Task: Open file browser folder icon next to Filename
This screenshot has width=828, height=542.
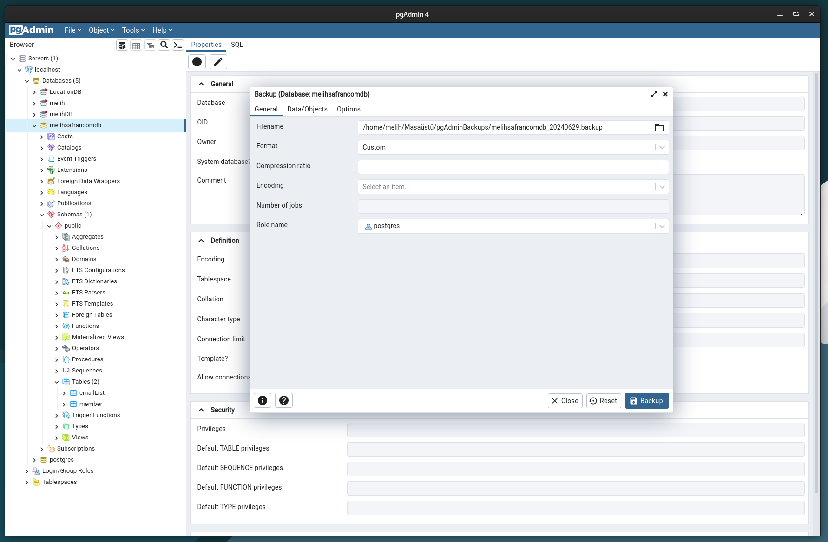Action: [x=659, y=128]
